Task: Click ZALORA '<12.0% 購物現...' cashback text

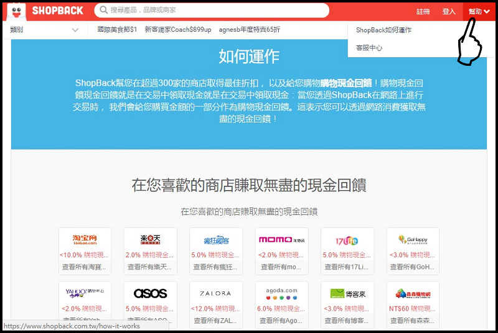Action: point(215,309)
